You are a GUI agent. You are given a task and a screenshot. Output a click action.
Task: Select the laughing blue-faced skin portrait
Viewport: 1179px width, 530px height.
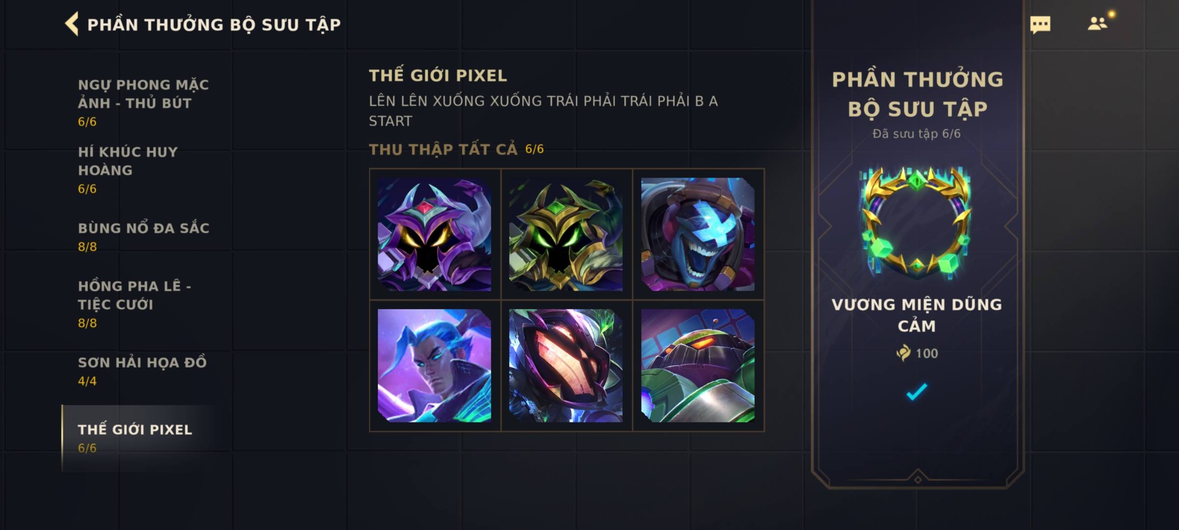(698, 234)
